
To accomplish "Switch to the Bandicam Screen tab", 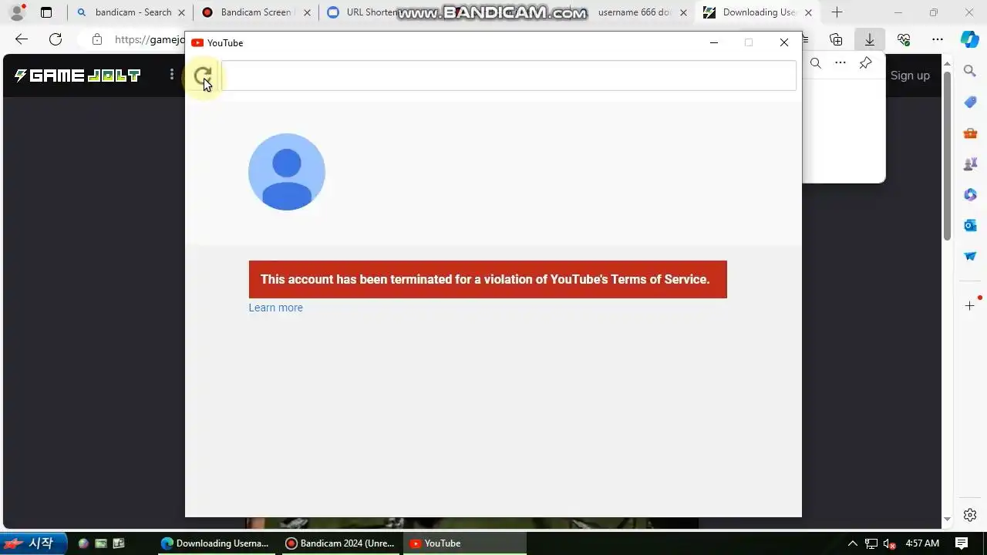I will click(x=254, y=12).
